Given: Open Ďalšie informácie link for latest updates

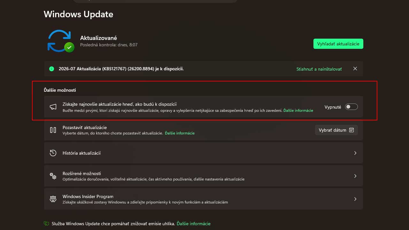Looking at the screenshot, I should point(298,111).
